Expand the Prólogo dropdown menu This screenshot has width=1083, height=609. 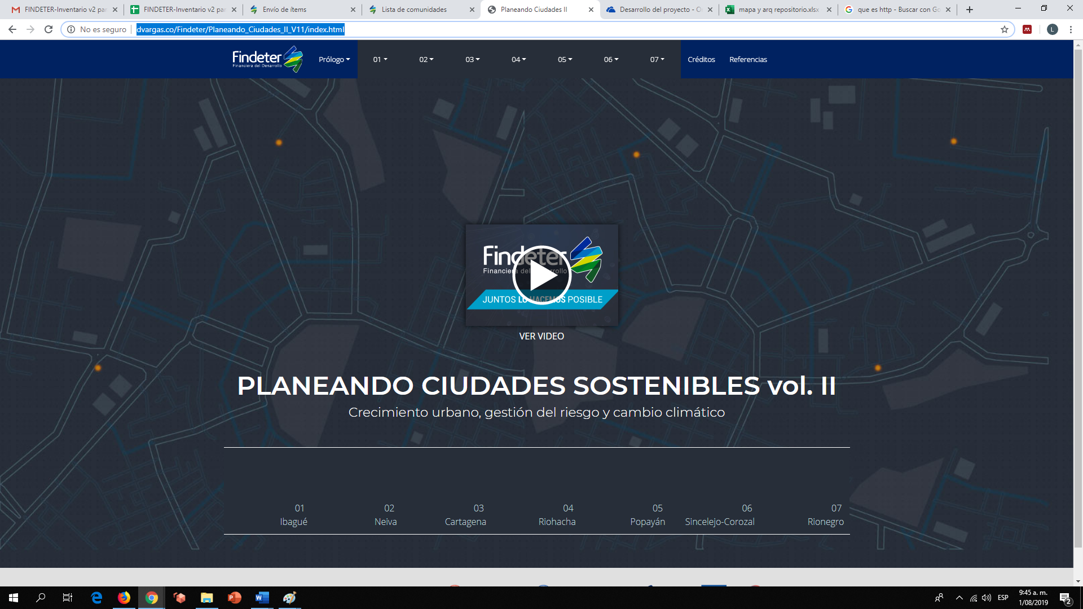pos(334,59)
